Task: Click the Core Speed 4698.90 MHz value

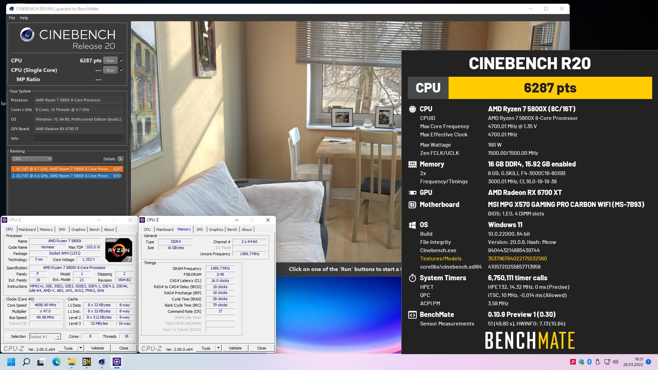Action: click(45, 305)
